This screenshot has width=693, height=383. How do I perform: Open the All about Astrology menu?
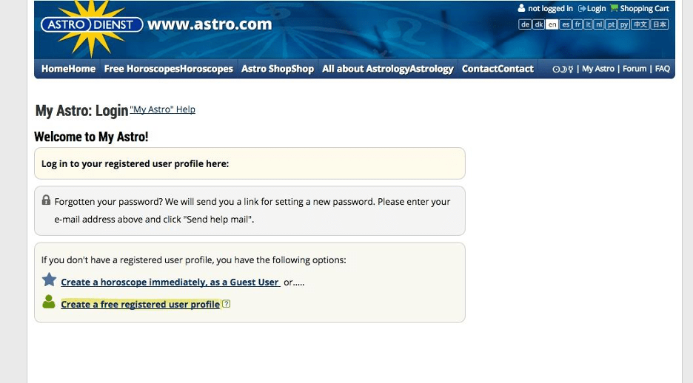point(387,69)
